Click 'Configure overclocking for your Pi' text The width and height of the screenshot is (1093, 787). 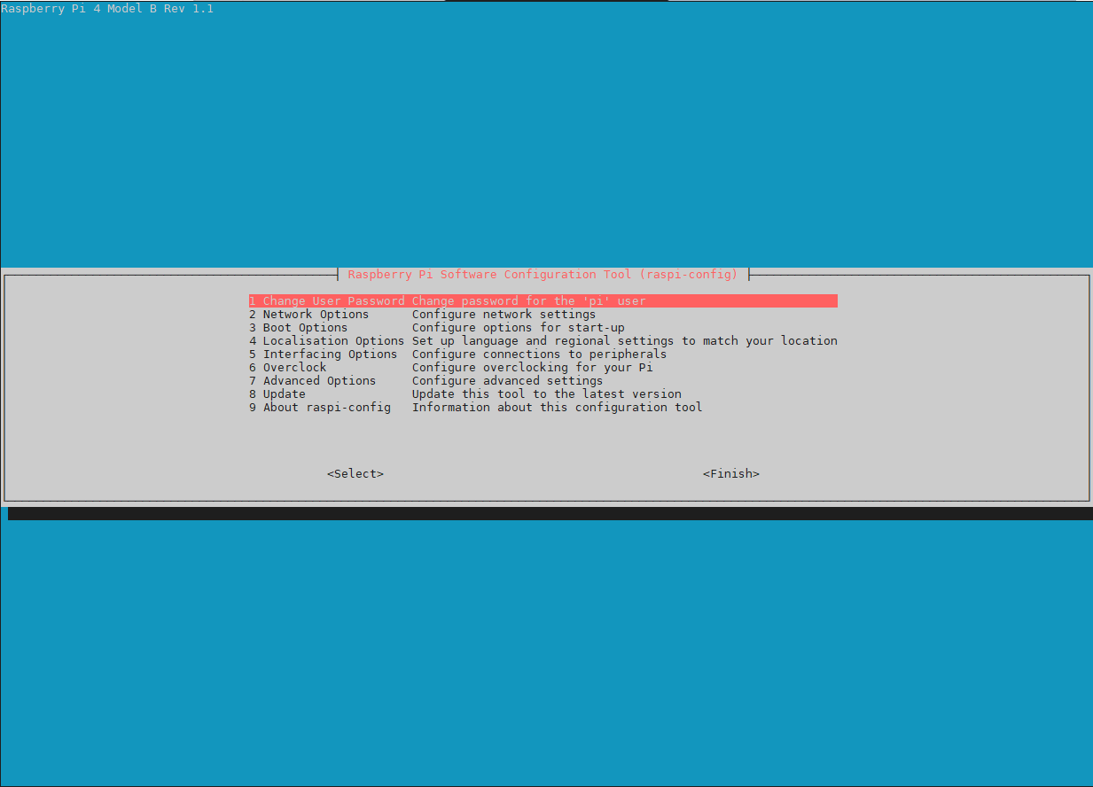pos(532,368)
